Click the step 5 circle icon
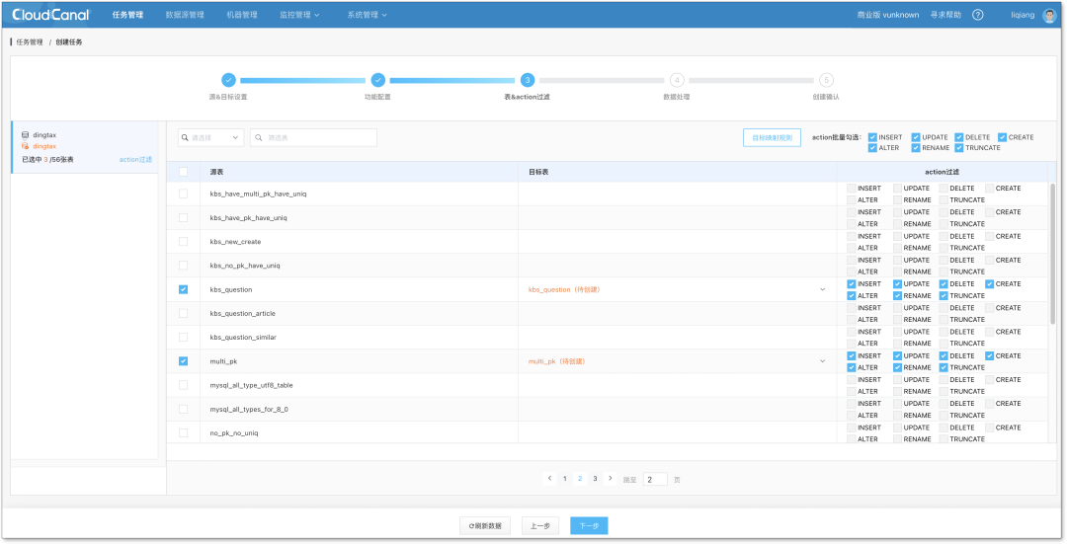Image resolution: width=1067 pixels, height=544 pixels. click(826, 80)
